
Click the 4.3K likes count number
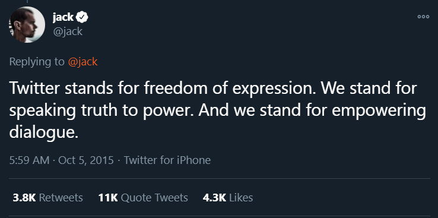coord(214,198)
